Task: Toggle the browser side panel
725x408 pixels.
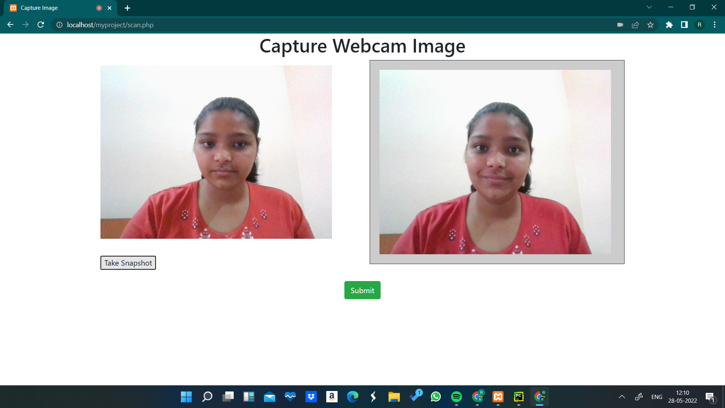Action: [684, 25]
